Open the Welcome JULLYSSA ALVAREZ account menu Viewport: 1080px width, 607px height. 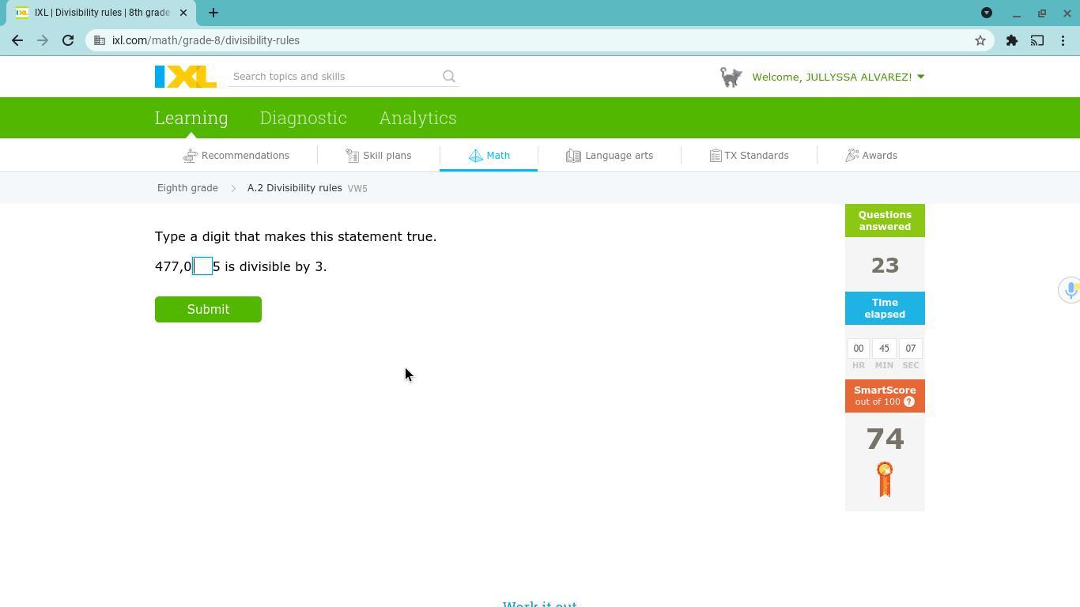[x=838, y=77]
